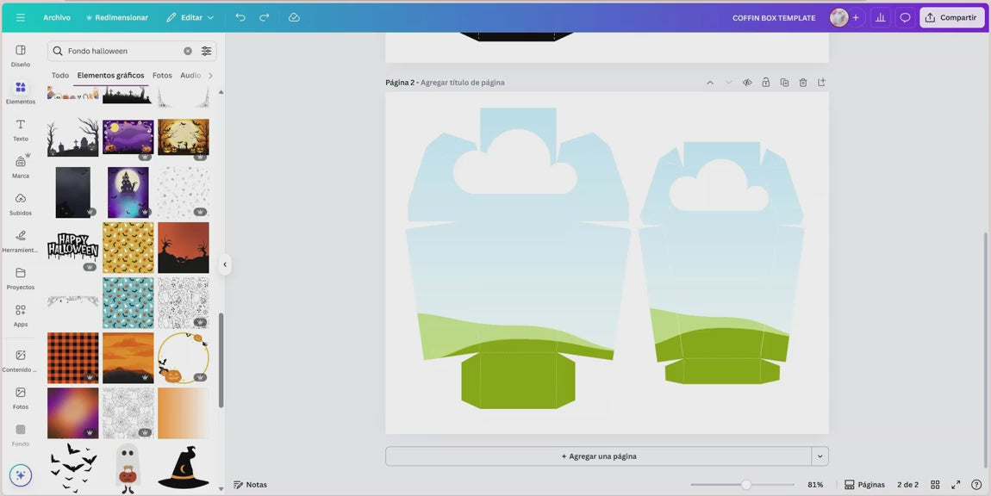Lock page 2 with the padlock icon
991x496 pixels.
[x=766, y=83]
